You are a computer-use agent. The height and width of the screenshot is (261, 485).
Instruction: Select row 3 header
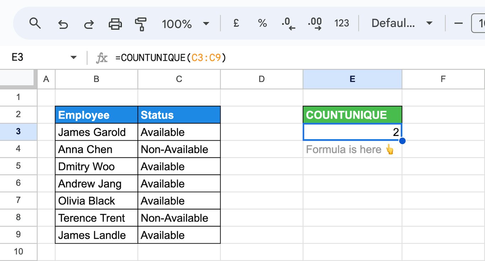[18, 132]
